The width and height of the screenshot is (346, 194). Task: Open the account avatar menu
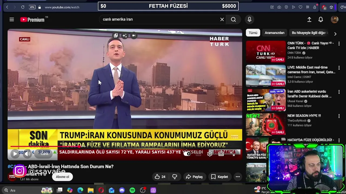click(x=335, y=19)
